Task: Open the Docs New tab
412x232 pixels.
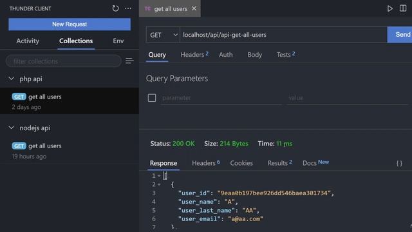Action: coord(315,163)
